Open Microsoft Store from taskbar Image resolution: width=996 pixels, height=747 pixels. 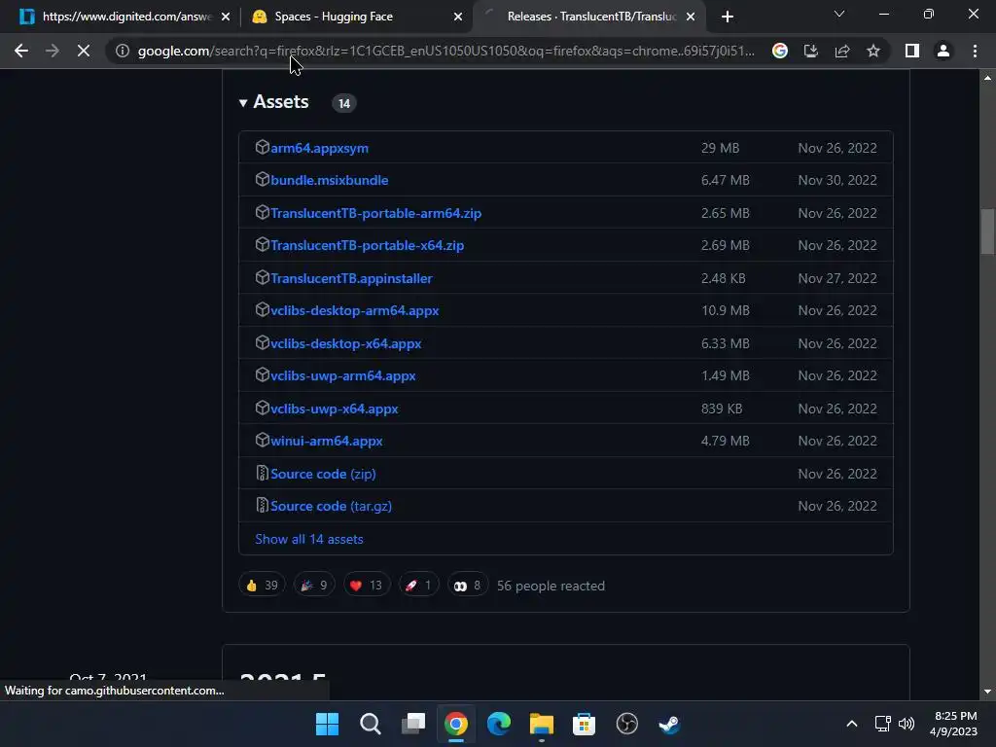click(584, 724)
